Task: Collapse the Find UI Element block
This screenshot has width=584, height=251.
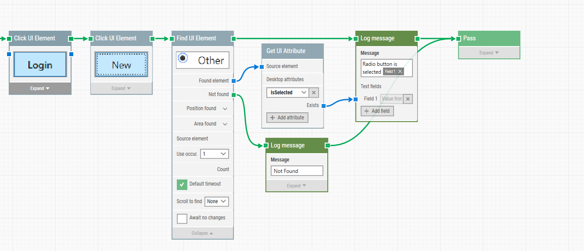Action: pyautogui.click(x=202, y=233)
